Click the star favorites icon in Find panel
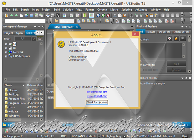The height and width of the screenshot is (140, 194). pyautogui.click(x=176, y=38)
